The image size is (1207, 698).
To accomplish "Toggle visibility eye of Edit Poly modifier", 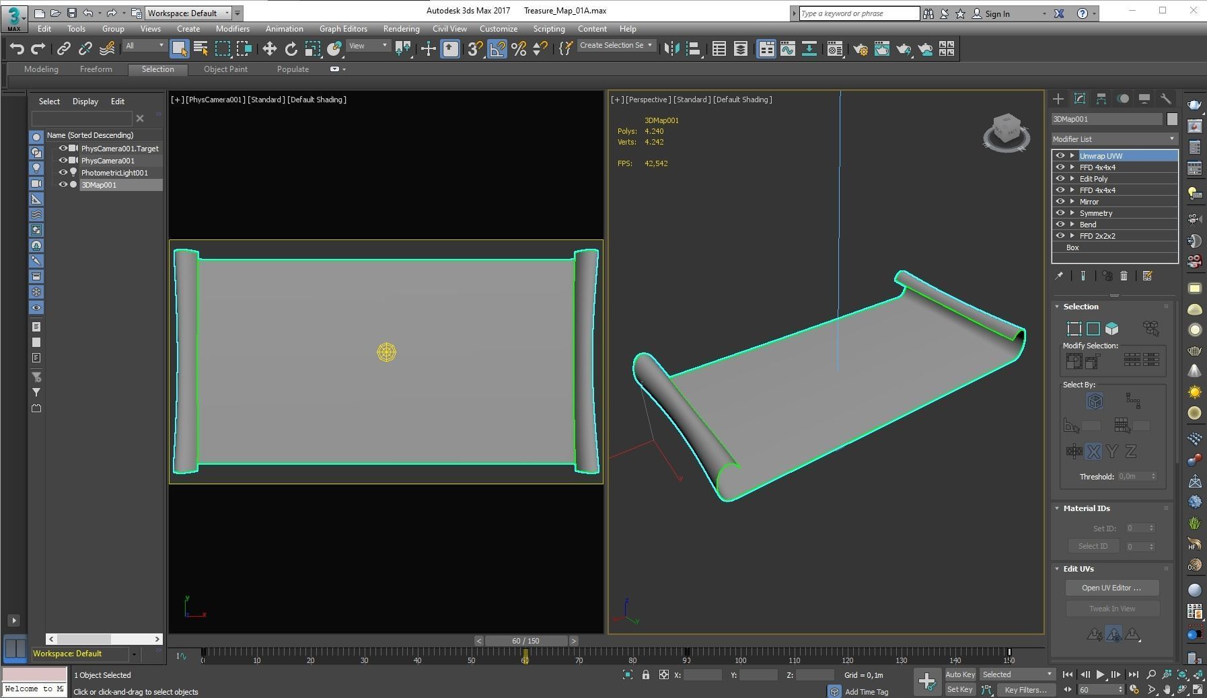I will tap(1061, 179).
